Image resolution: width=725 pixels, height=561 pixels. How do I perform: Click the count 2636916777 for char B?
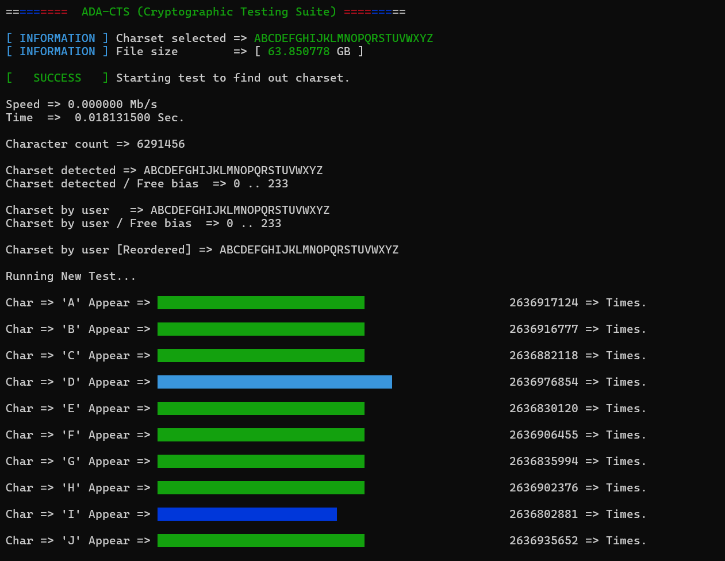pyautogui.click(x=543, y=329)
